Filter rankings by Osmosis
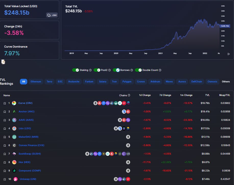 click(212, 82)
